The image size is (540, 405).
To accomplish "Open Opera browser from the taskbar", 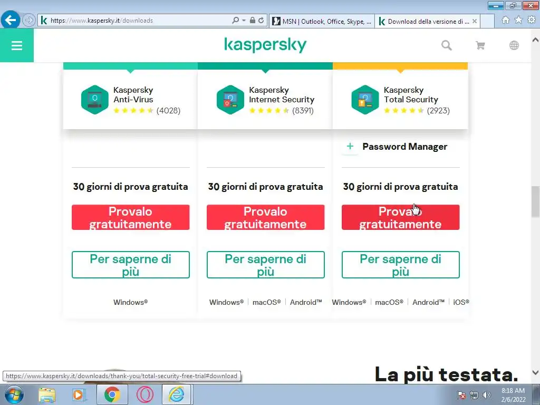I will (145, 394).
